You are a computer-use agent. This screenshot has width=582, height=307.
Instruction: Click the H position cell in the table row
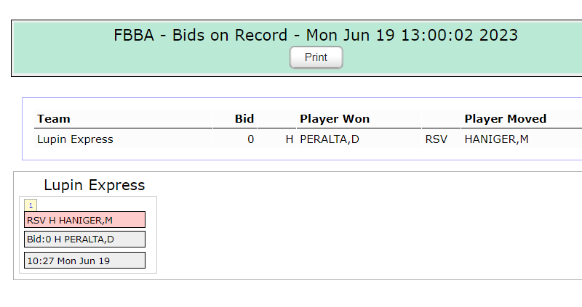[289, 139]
